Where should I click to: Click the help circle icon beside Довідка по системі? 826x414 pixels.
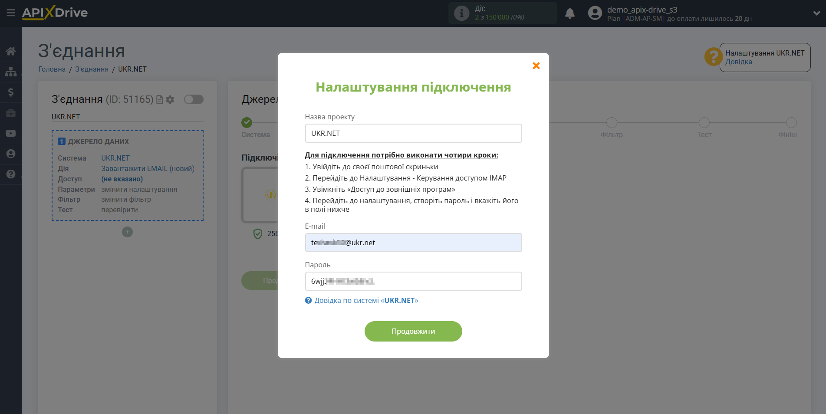308,300
